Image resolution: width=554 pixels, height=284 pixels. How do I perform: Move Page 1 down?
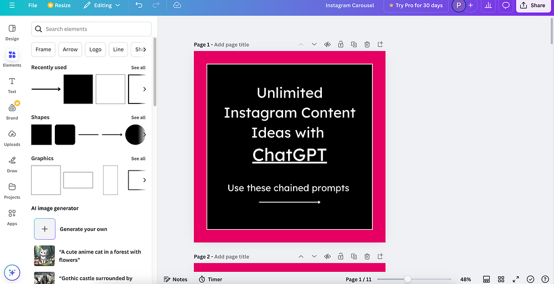pyautogui.click(x=314, y=44)
